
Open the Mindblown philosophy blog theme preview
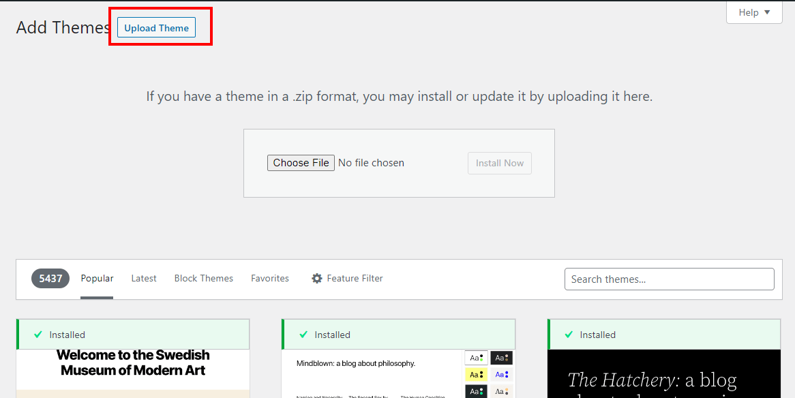368,373
